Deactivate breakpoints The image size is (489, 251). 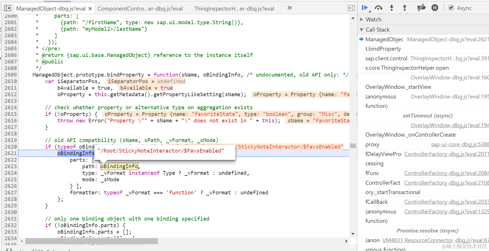pos(421,8)
